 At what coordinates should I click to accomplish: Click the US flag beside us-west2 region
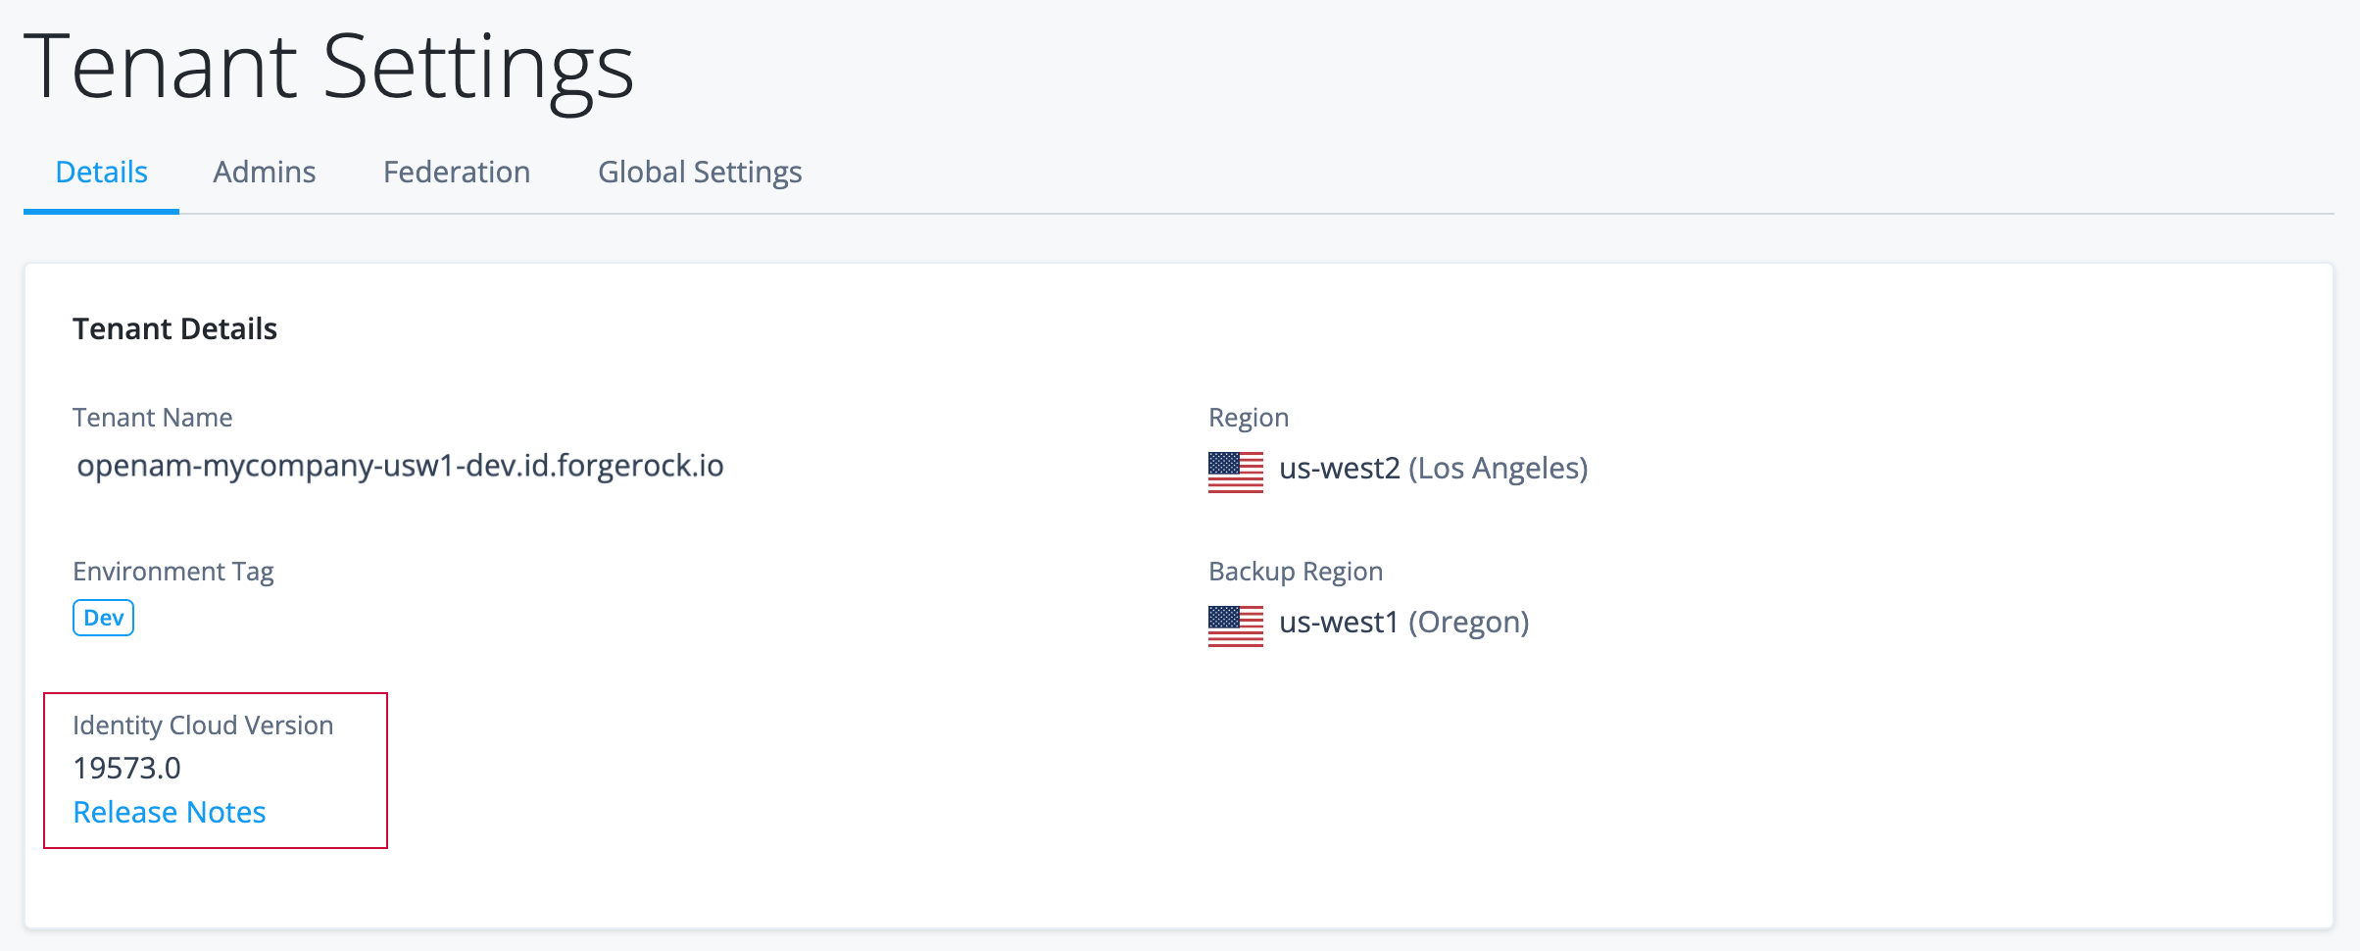[1235, 472]
